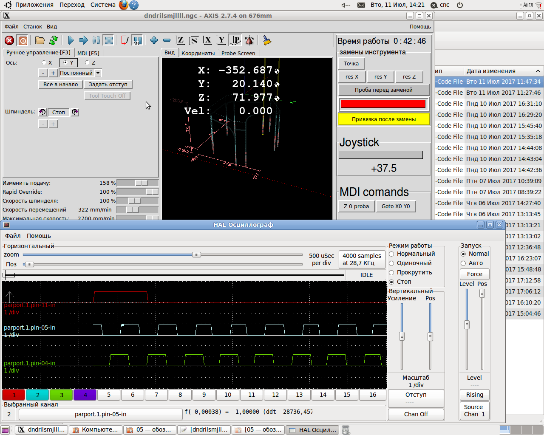544x435 pixels.
Task: Expand the Дата изменения column sort arrow
Action: [538, 71]
